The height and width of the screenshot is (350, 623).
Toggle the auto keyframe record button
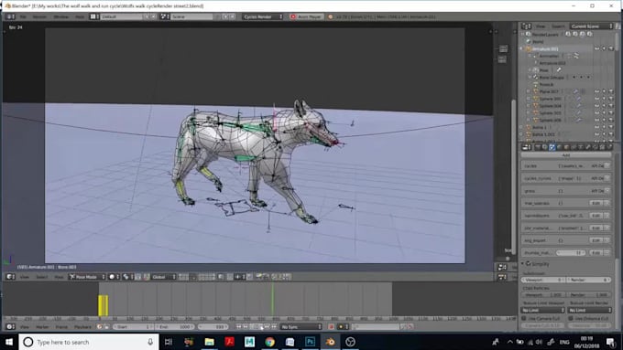331,326
